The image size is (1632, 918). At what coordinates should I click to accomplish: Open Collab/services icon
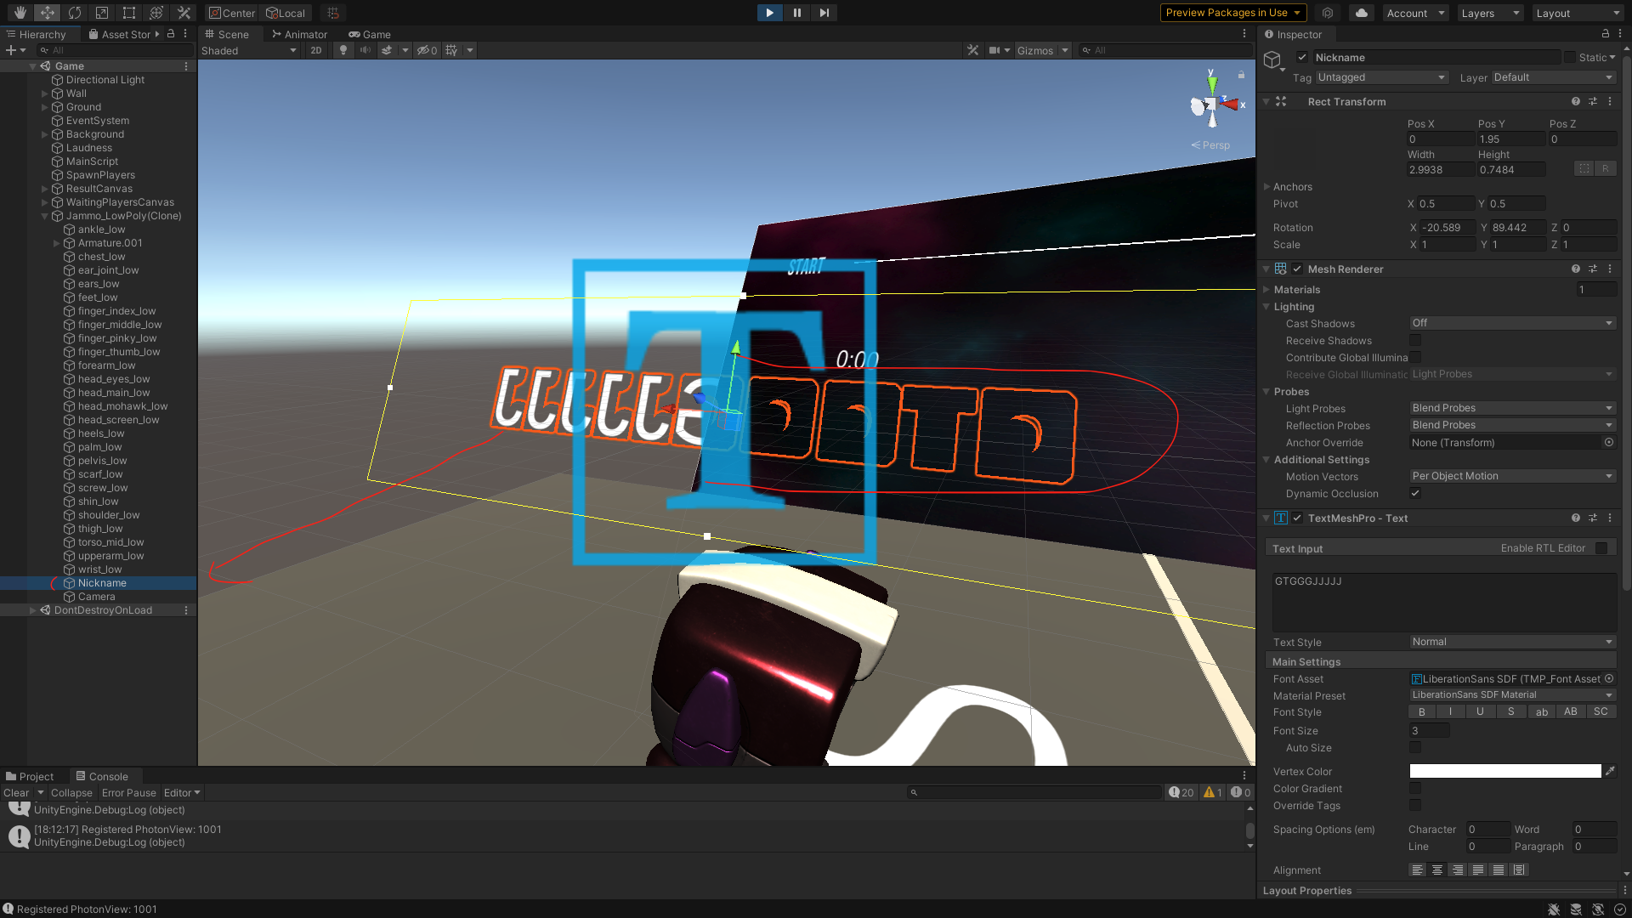pos(1328,13)
